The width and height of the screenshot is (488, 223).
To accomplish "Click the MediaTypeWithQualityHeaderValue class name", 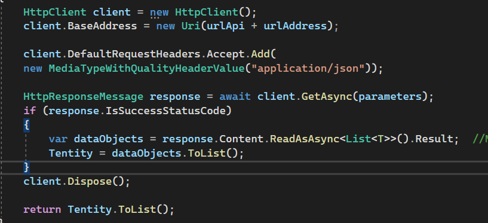I will pyautogui.click(x=146, y=68).
